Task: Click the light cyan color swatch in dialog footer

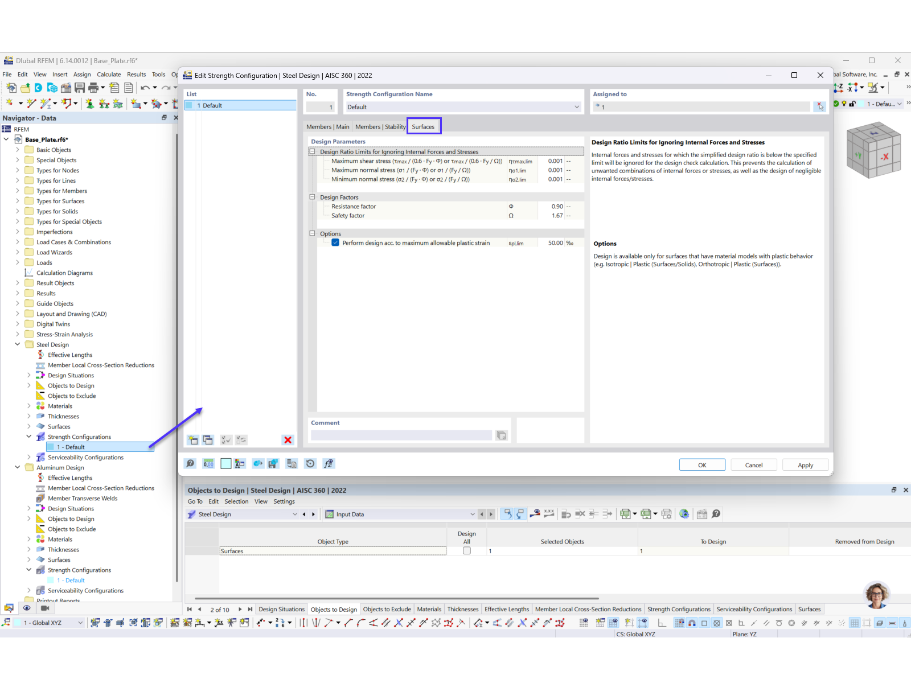Action: pos(226,464)
